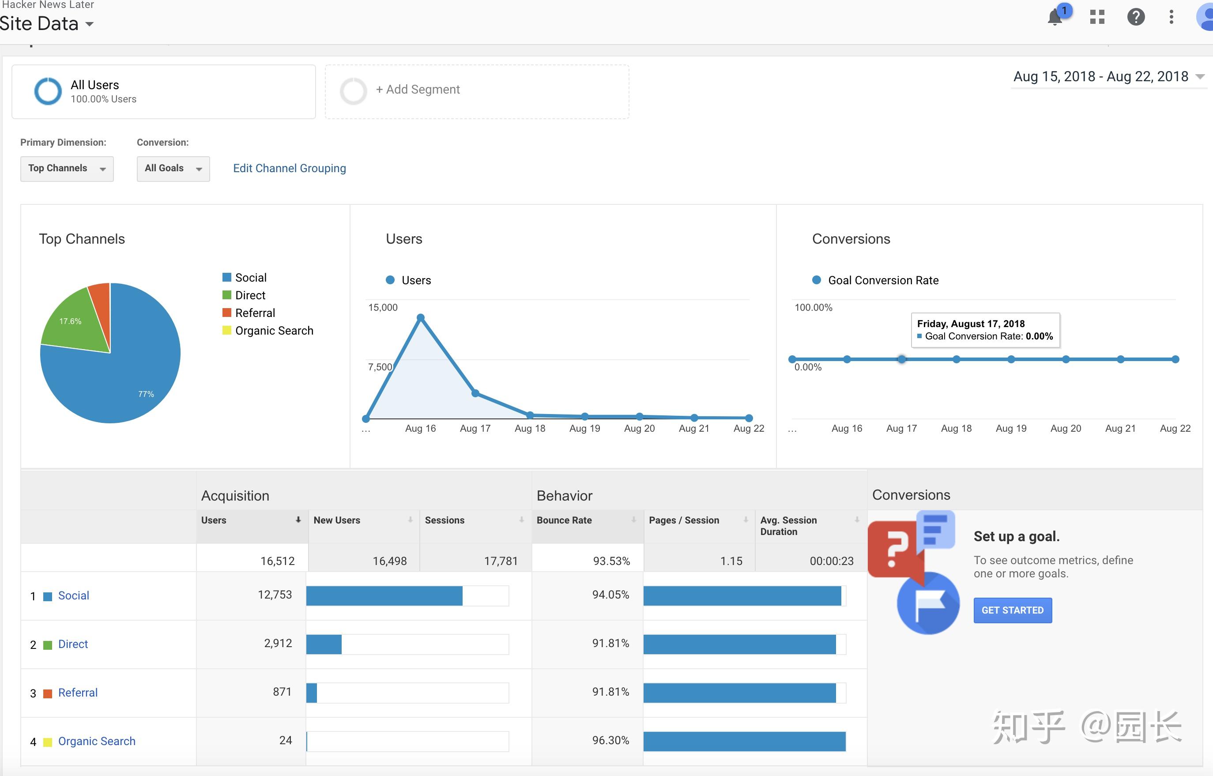
Task: Sort by Avg. Session Duration arrow
Action: pyautogui.click(x=857, y=520)
